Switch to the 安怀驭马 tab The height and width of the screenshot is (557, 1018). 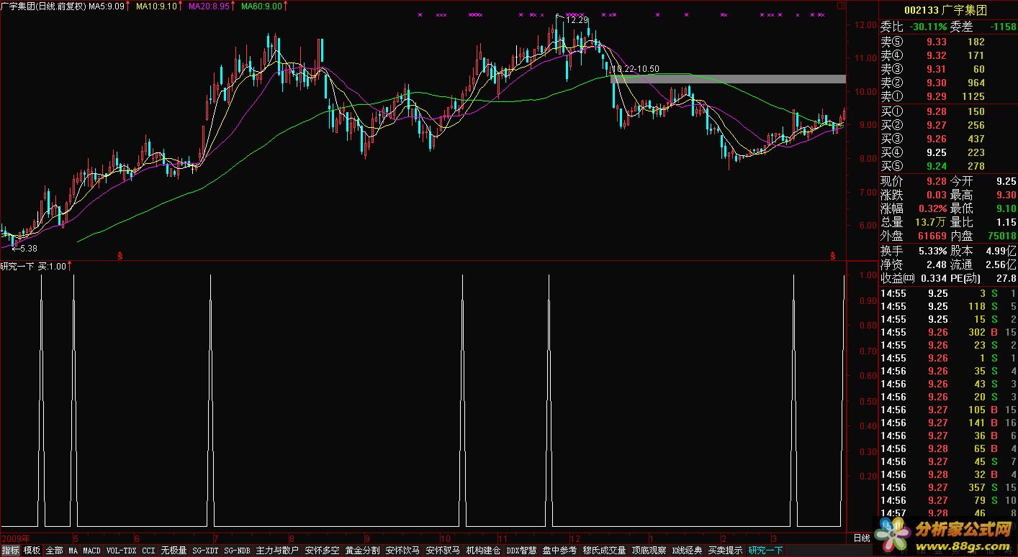[443, 551]
